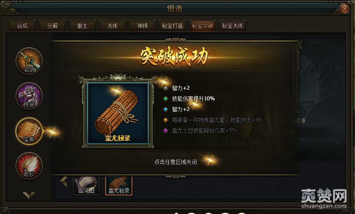Choose the 奇珍 feather category icon

tap(29, 166)
